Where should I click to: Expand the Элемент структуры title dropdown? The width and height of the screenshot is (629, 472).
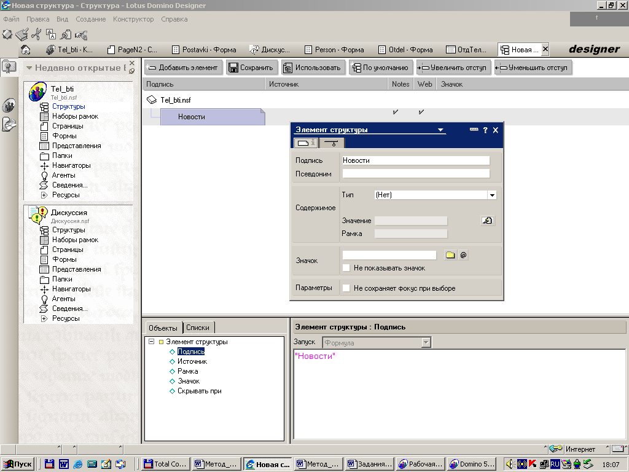[x=440, y=130]
